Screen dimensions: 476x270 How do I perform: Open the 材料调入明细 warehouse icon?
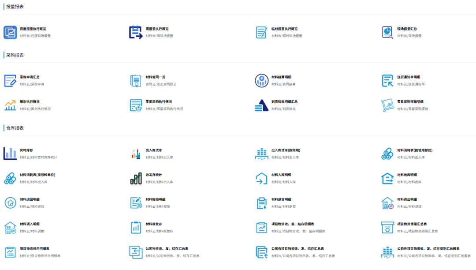pyautogui.click(x=10, y=228)
